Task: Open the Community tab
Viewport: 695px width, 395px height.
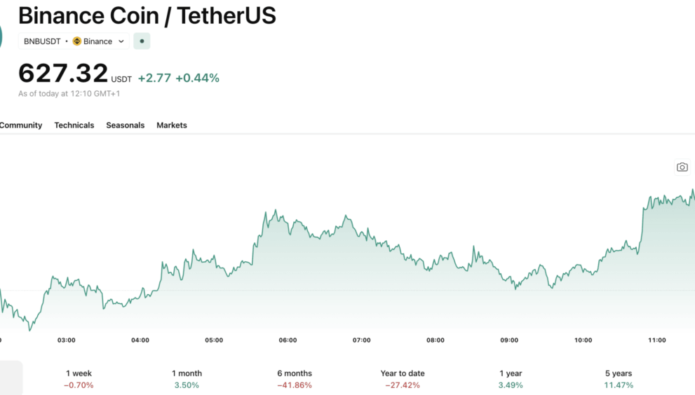Action: [x=21, y=125]
